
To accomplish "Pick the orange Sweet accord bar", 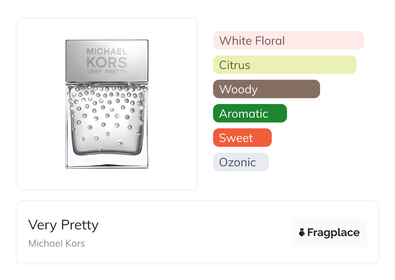I will (x=242, y=138).
